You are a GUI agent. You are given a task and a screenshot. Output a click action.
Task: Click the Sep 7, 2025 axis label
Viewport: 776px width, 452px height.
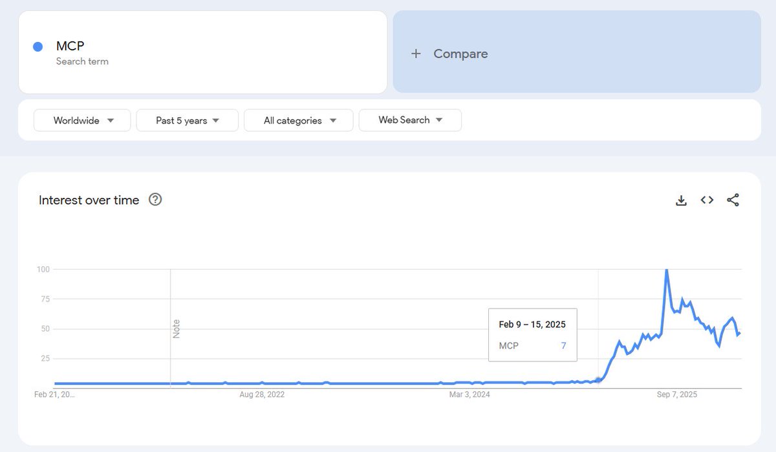coord(677,394)
